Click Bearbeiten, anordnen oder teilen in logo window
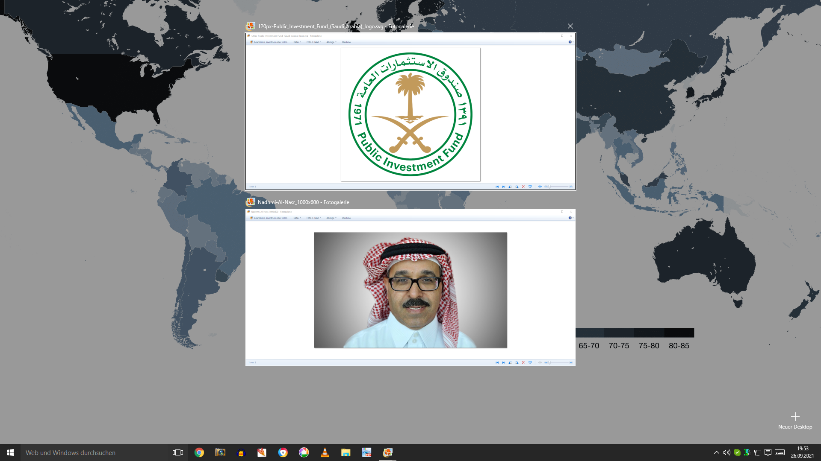The width and height of the screenshot is (821, 461). point(269,42)
